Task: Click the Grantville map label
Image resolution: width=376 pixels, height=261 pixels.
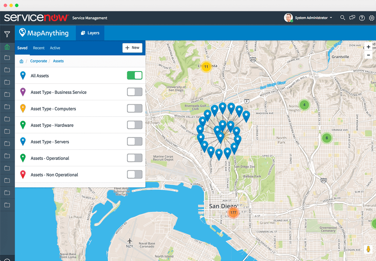Action: tap(340, 57)
